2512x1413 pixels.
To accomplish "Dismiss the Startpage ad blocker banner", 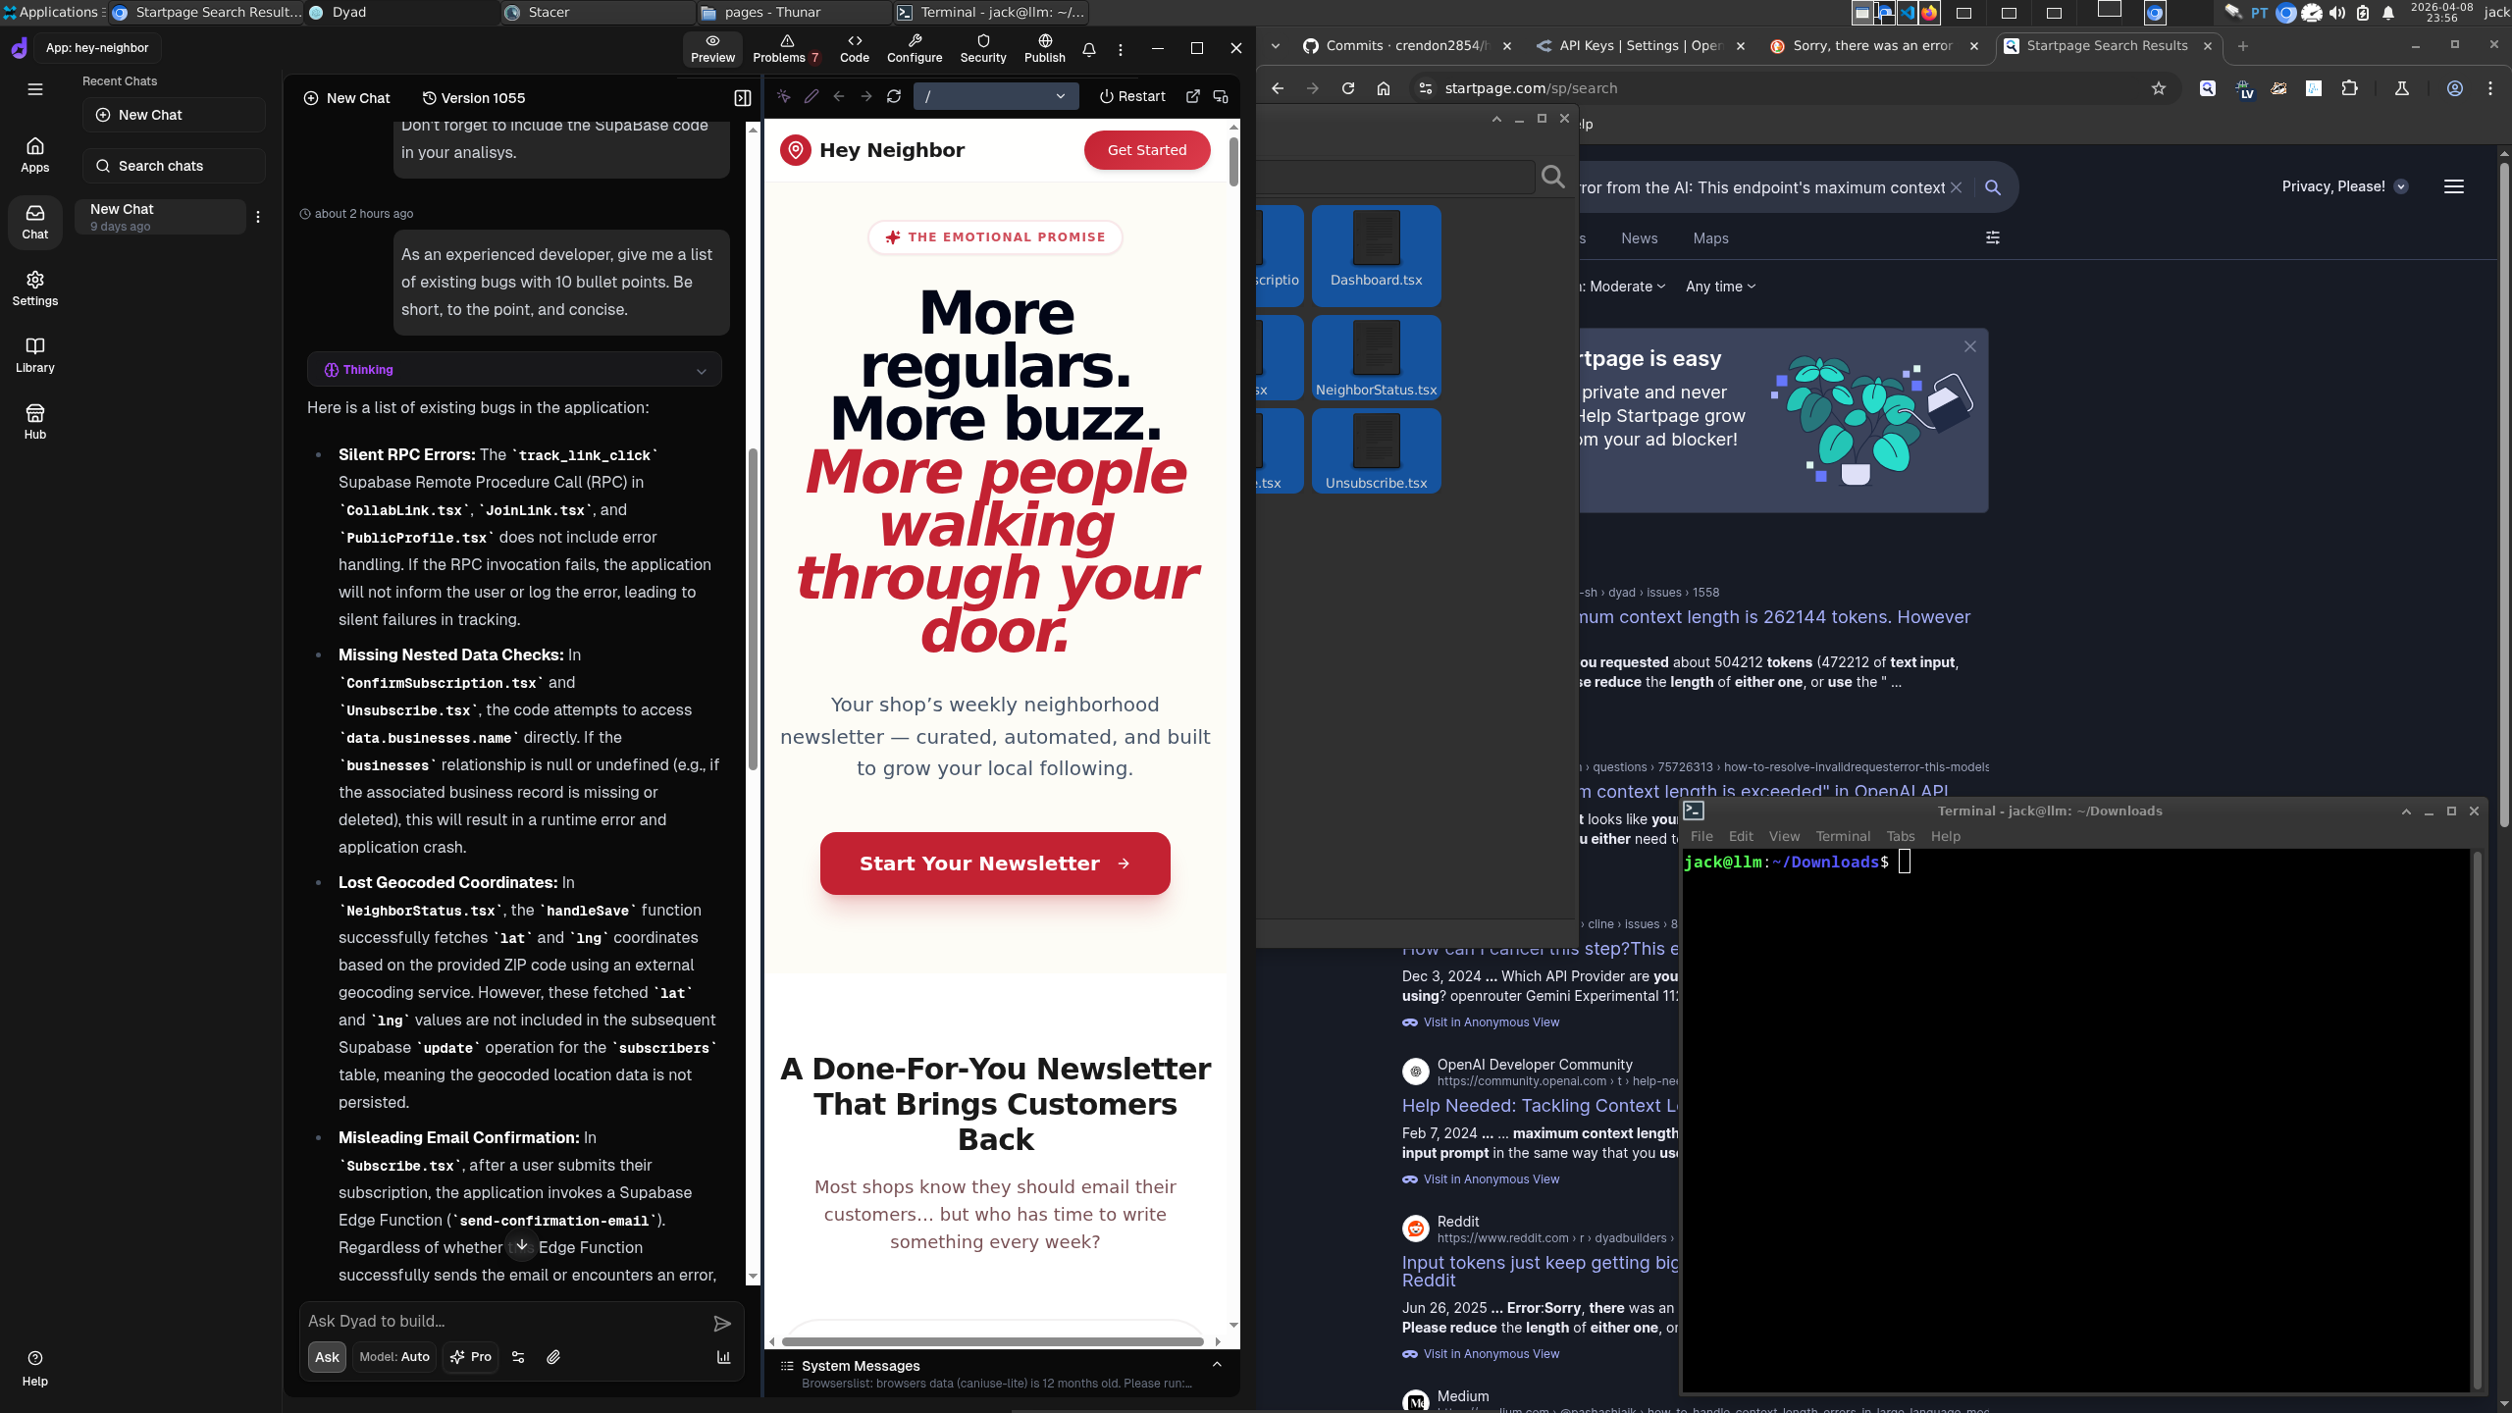I will coord(1970,346).
